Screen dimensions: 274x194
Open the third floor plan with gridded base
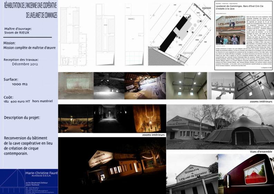coord(134,35)
